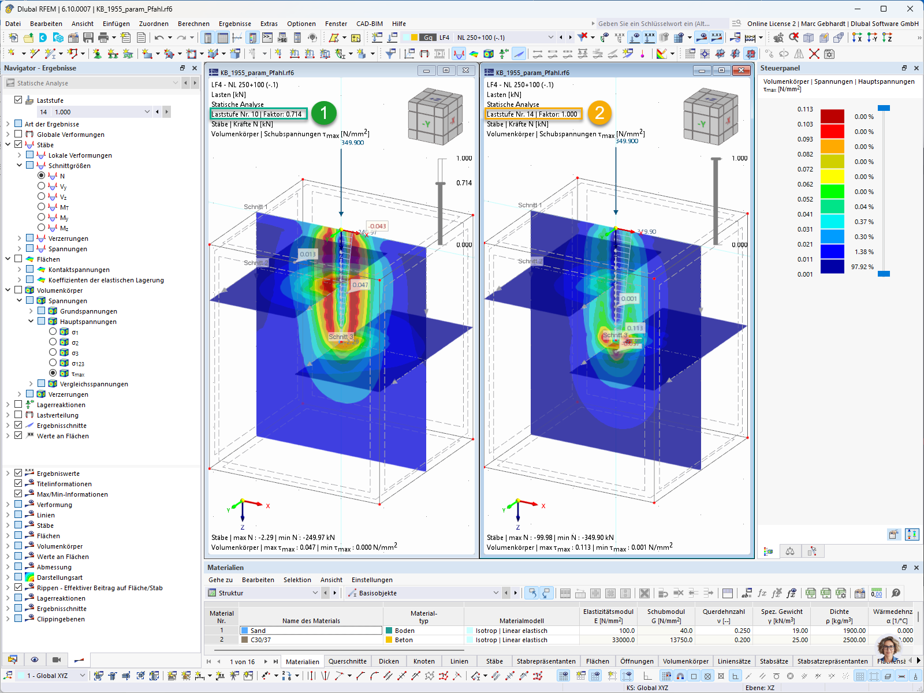Expand the Vergleichsspannungen tree node
Screen dimensions: 924x693
(31, 383)
